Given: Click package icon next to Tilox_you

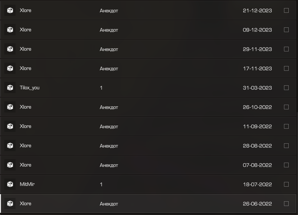Looking at the screenshot, I should click(10, 88).
